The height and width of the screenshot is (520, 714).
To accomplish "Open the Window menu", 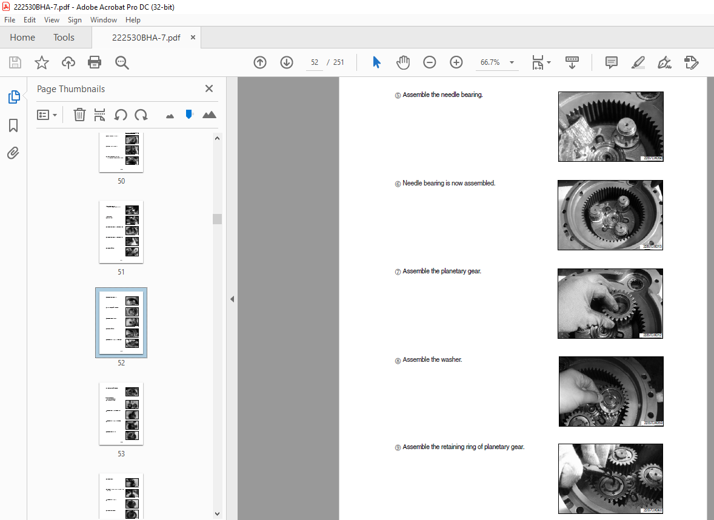I will tap(104, 20).
